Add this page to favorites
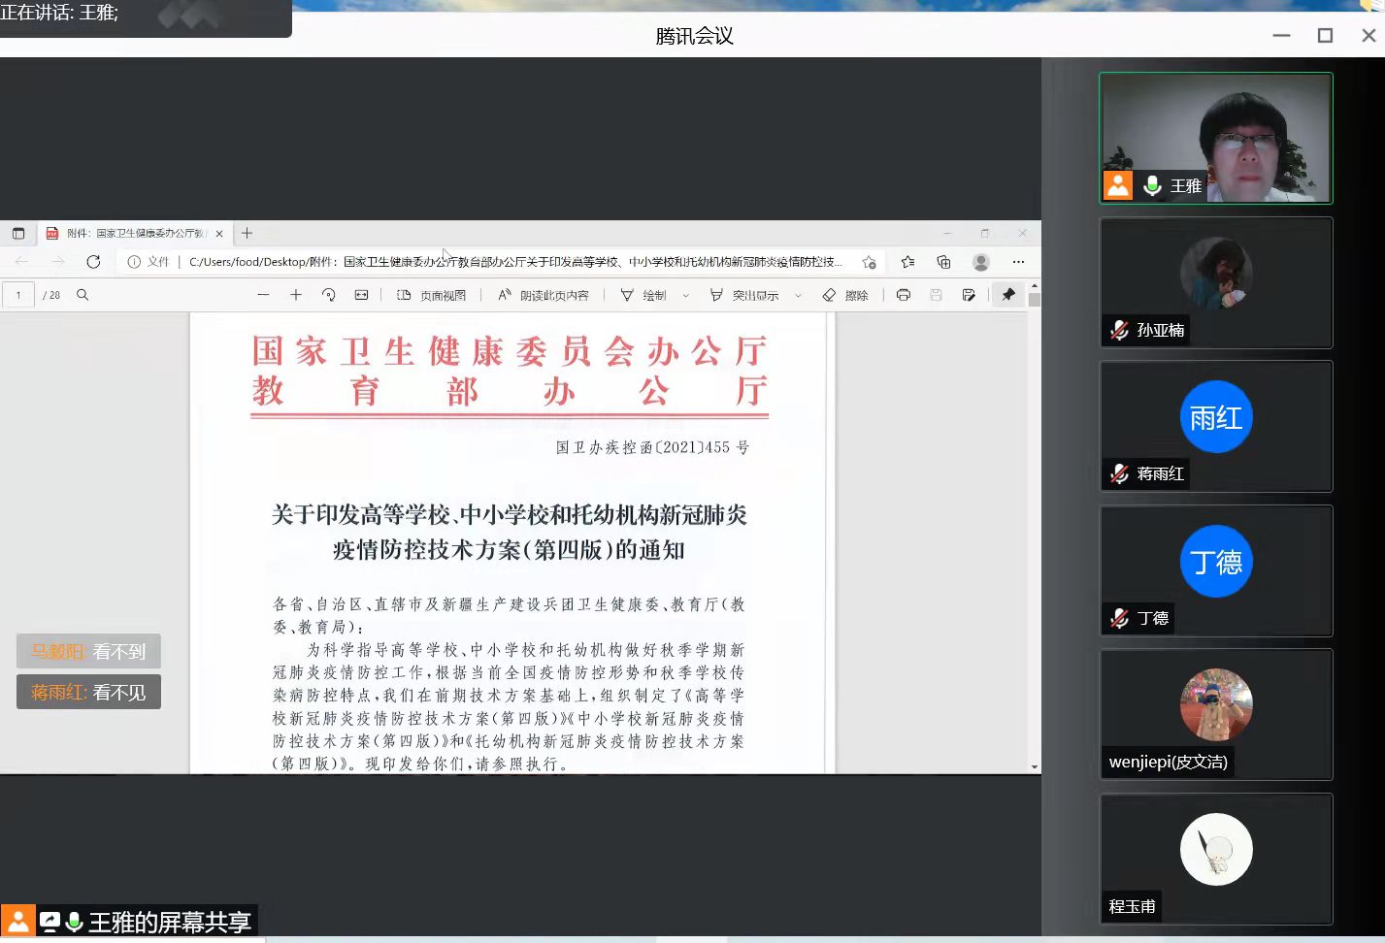This screenshot has width=1385, height=943. click(869, 262)
